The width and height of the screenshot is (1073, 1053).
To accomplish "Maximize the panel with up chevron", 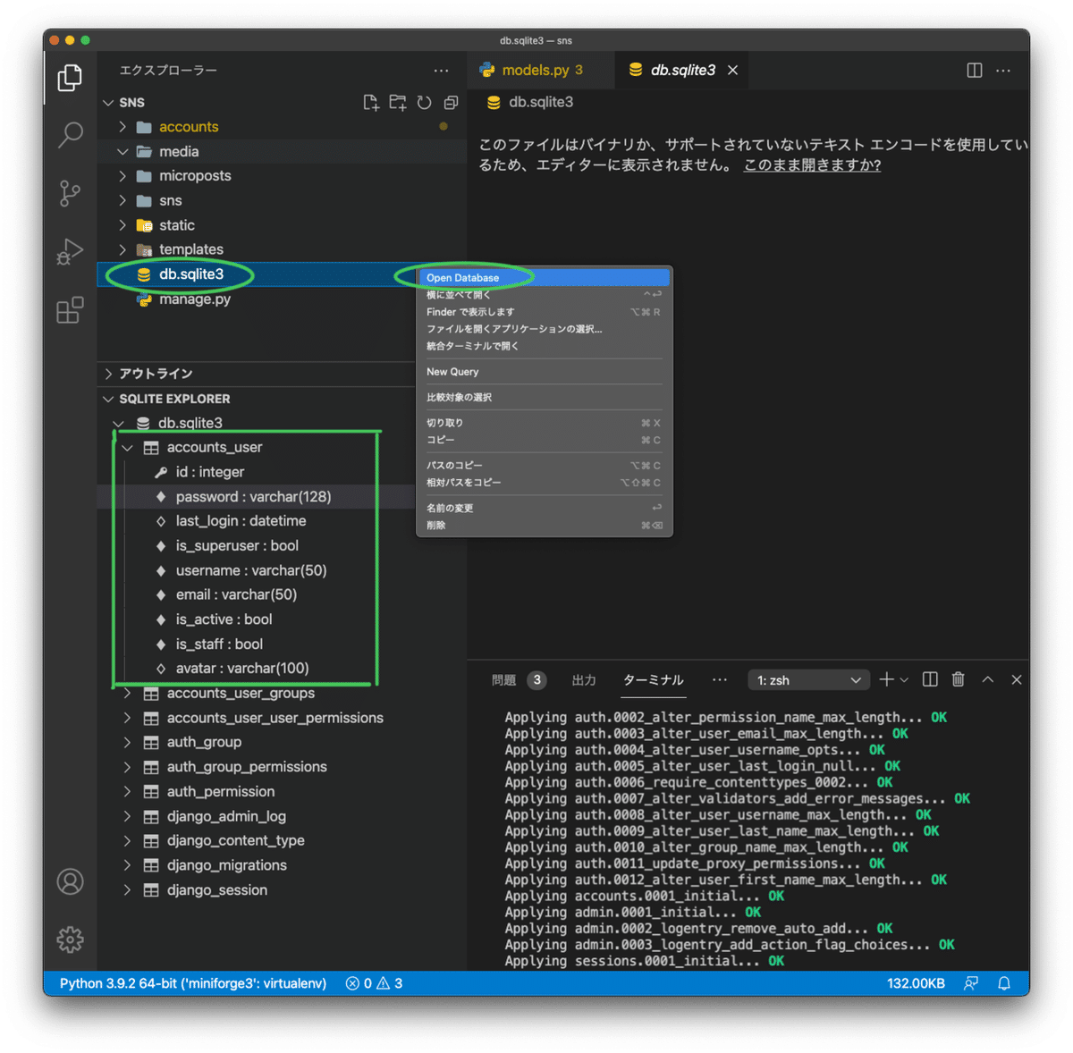I will coord(988,680).
